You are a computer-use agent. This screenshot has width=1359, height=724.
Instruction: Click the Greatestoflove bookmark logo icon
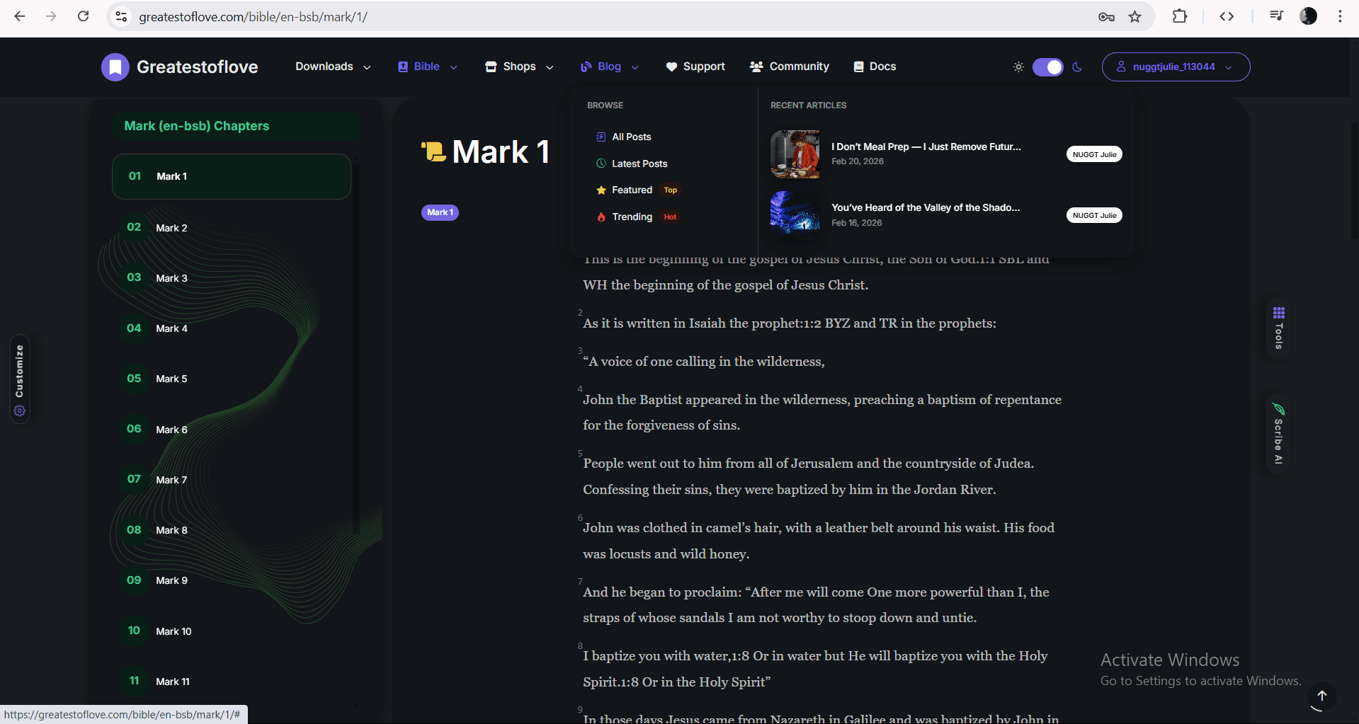pyautogui.click(x=115, y=67)
